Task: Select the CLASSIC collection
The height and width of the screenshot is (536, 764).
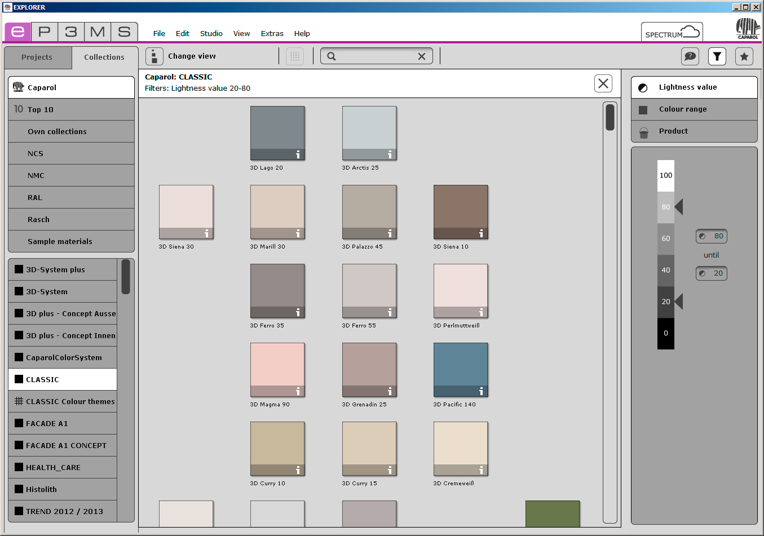Action: click(x=63, y=379)
